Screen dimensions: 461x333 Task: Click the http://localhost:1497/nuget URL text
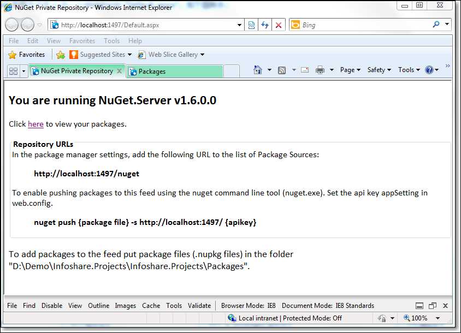pos(86,174)
